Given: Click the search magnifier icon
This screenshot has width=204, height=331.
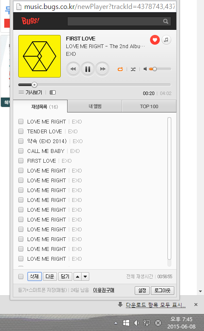Looking at the screenshot, I should click(x=166, y=21).
